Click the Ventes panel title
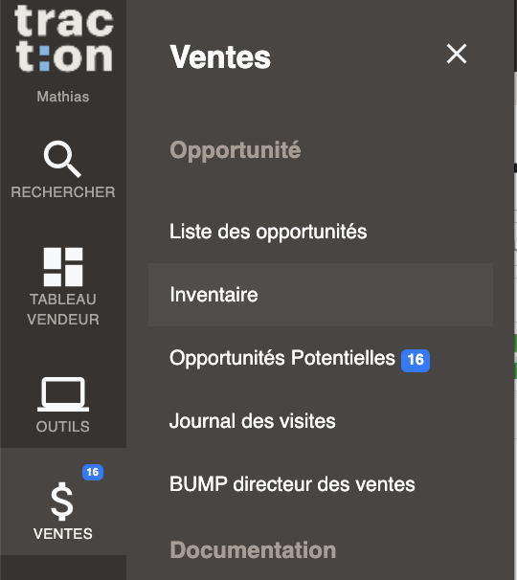Image resolution: width=517 pixels, height=580 pixels. [x=220, y=57]
